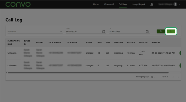This screenshot has height=102, width=186.
Task: Select Unknown in the incoming call row
Action: click(12, 53)
